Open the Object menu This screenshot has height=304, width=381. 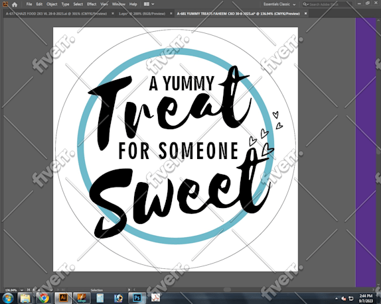point(52,4)
